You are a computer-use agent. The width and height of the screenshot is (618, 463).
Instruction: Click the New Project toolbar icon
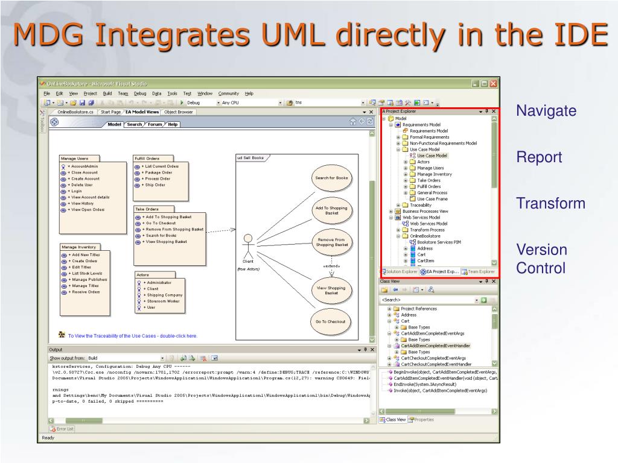[x=47, y=102]
